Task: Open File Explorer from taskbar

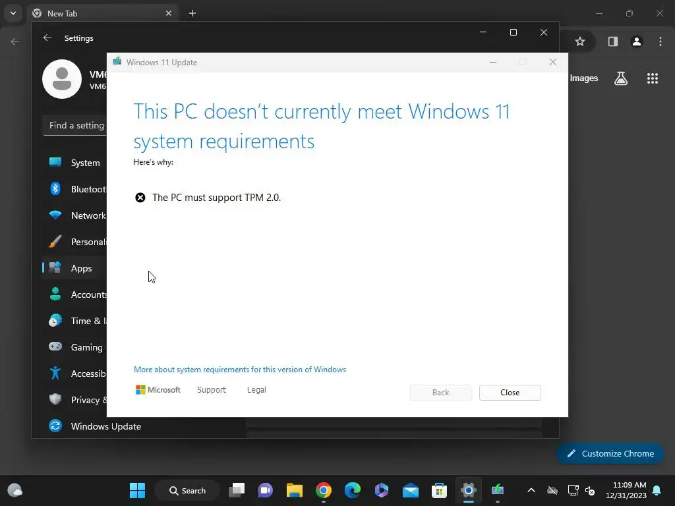Action: tap(295, 490)
